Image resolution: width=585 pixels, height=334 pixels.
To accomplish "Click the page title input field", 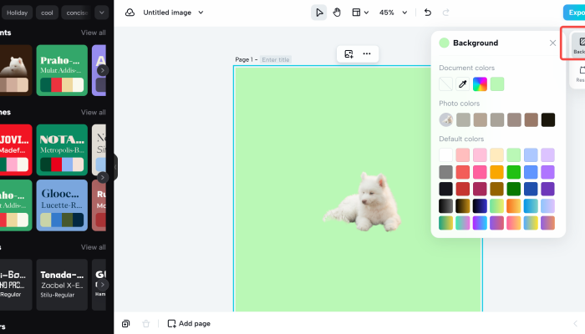I will 276,60.
